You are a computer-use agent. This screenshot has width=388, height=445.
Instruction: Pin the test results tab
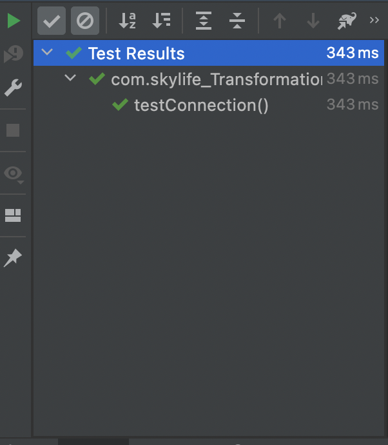pyautogui.click(x=13, y=258)
